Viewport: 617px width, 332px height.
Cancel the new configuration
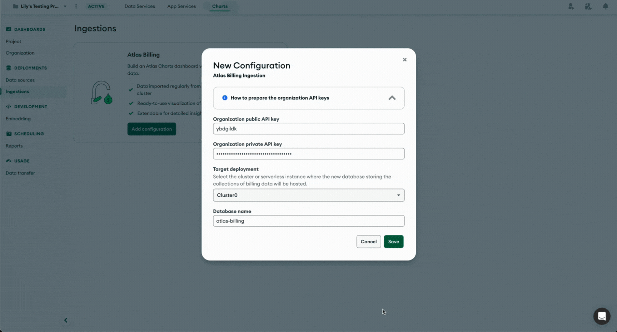tap(368, 242)
